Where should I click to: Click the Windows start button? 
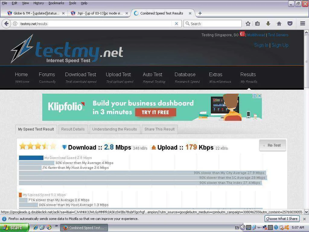pos(14,227)
